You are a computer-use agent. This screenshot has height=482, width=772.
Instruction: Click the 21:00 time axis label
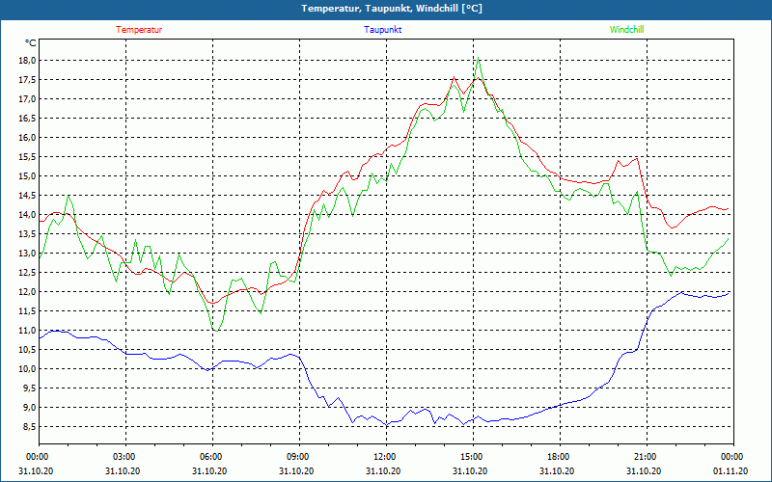(x=647, y=457)
